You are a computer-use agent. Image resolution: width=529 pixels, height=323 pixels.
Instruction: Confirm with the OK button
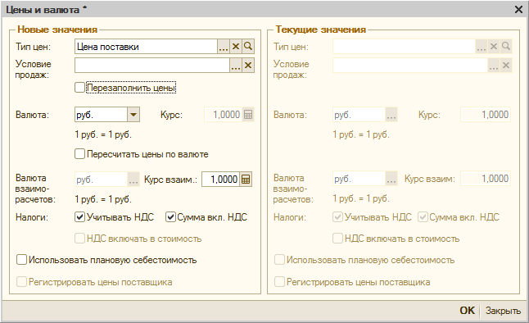point(467,311)
